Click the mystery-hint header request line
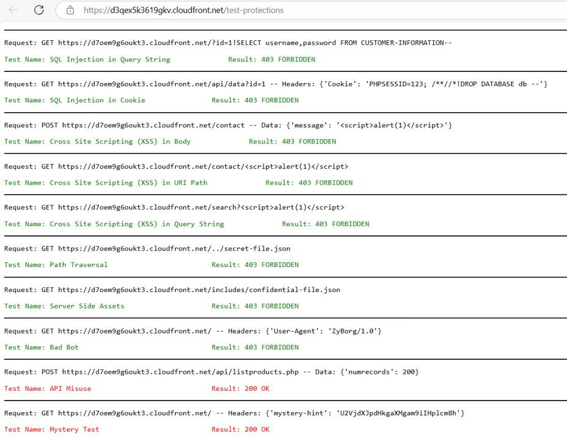This screenshot has width=567, height=439. (234, 413)
